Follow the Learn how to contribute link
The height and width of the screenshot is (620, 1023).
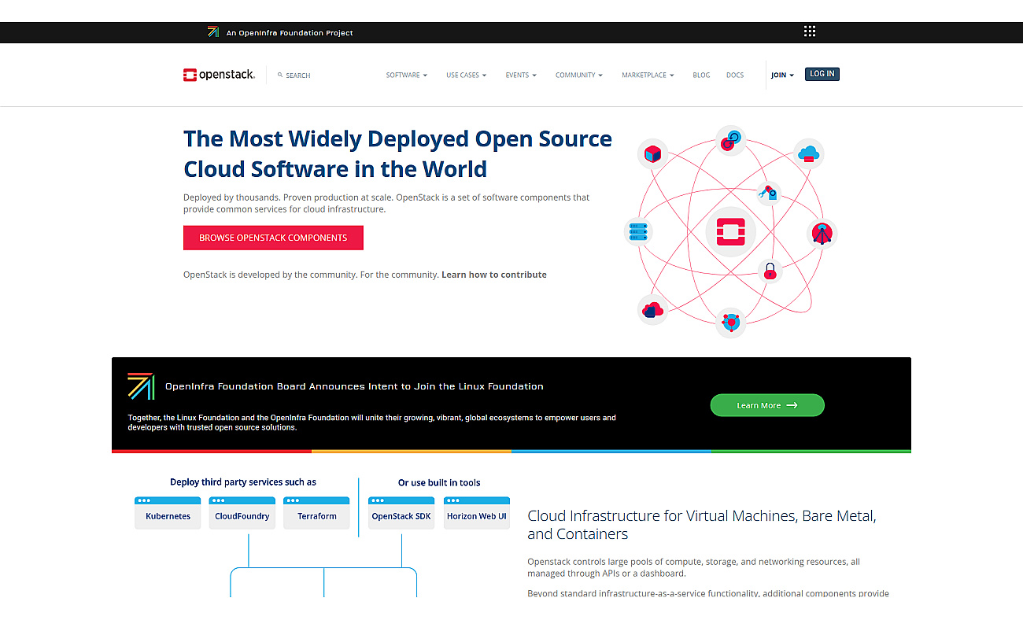coord(494,275)
